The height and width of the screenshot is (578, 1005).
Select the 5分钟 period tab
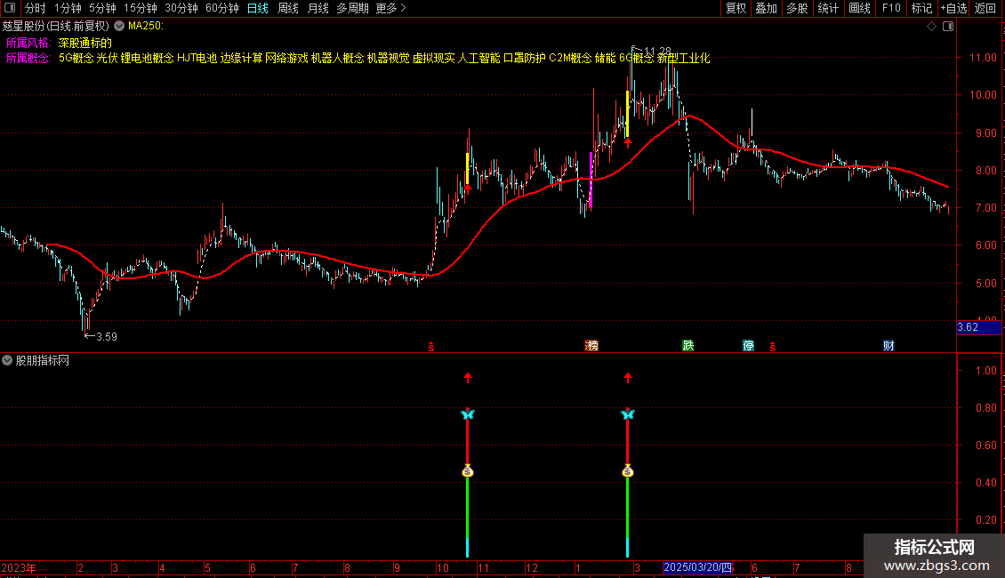click(x=102, y=8)
